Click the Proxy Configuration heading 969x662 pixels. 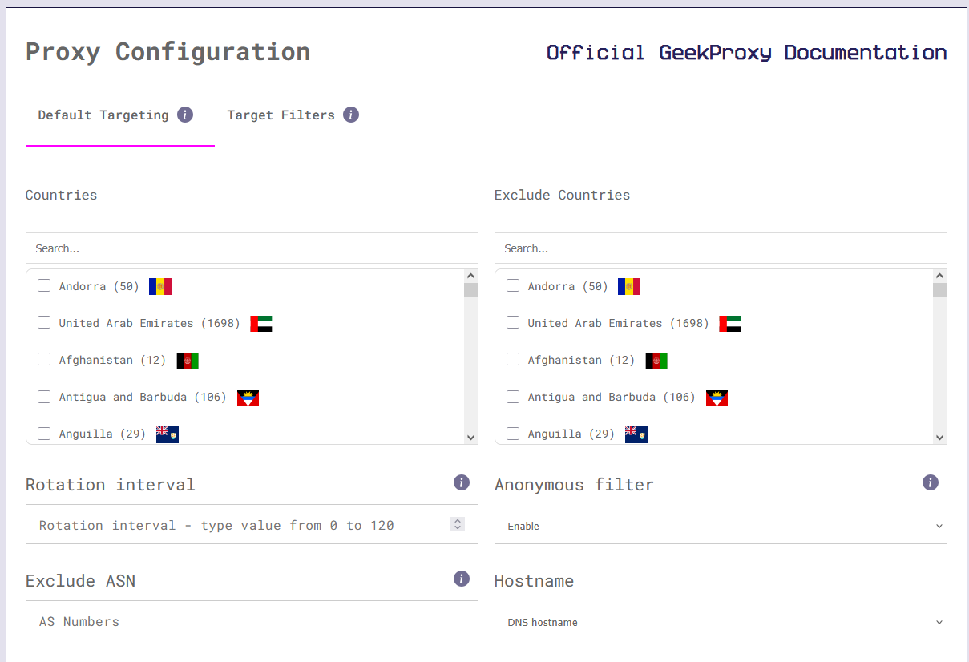(168, 51)
